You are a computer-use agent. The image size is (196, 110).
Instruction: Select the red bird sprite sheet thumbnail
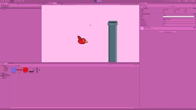pos(20,70)
